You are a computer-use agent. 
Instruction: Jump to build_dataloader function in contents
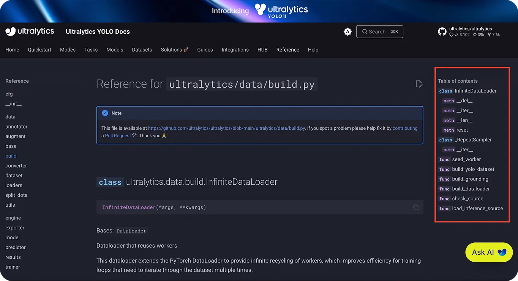464,189
